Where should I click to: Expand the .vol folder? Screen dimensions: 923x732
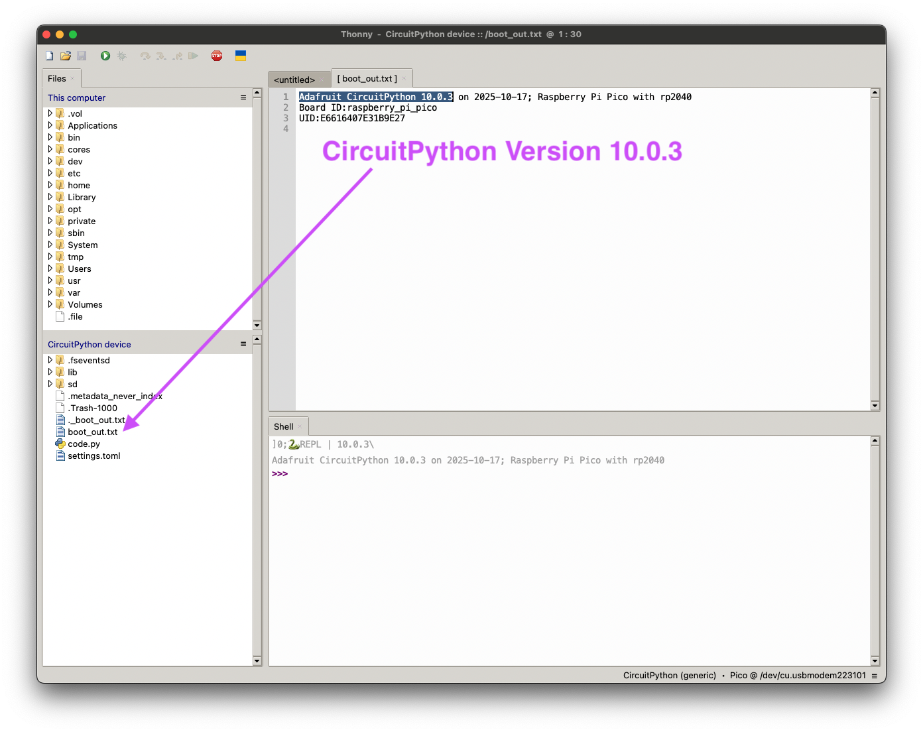[x=50, y=113]
